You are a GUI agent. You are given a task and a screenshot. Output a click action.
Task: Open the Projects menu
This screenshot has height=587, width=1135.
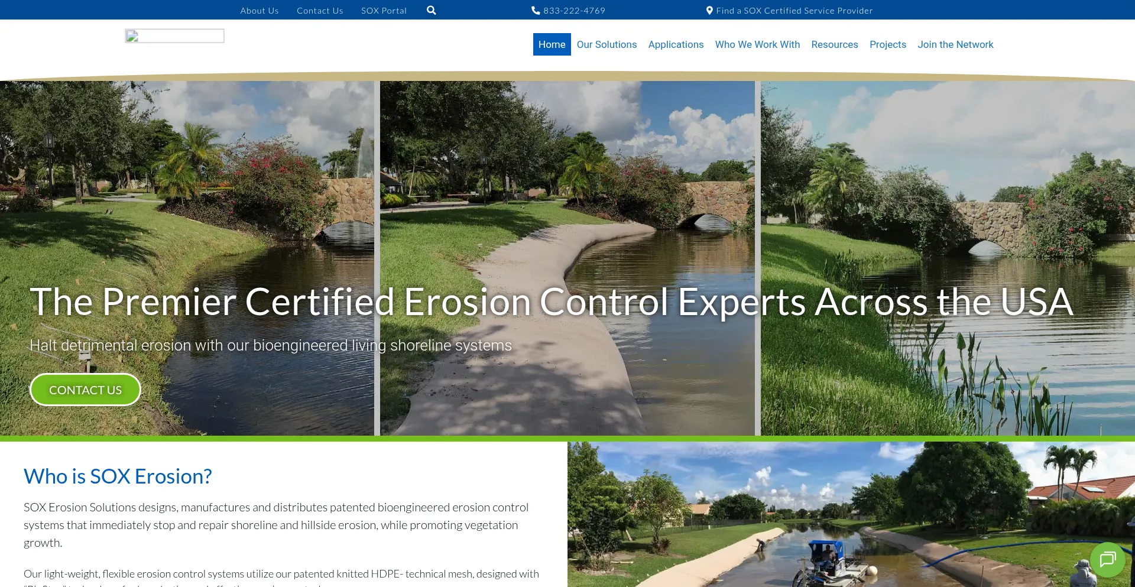[x=887, y=44]
